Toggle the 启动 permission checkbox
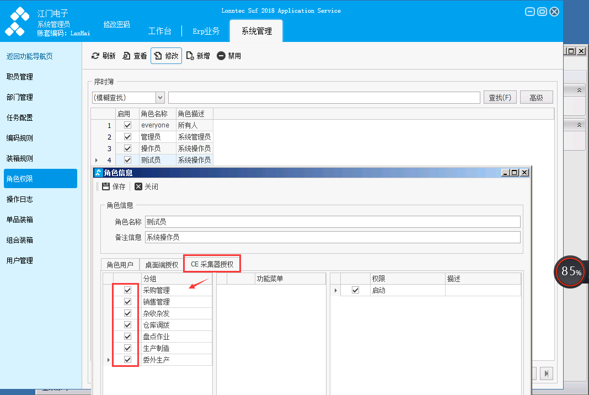 point(355,290)
